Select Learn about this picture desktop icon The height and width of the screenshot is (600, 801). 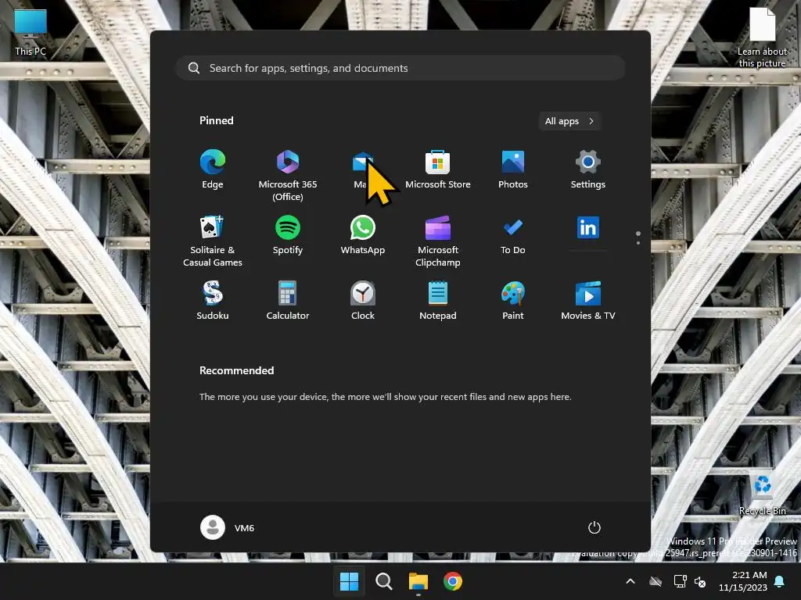[762, 37]
